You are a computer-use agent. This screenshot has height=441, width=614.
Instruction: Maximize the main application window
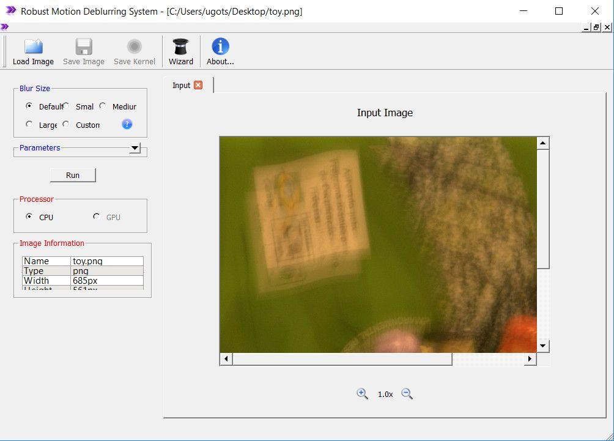(x=559, y=11)
